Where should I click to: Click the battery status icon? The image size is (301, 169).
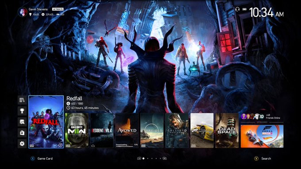pyautogui.click(x=244, y=9)
